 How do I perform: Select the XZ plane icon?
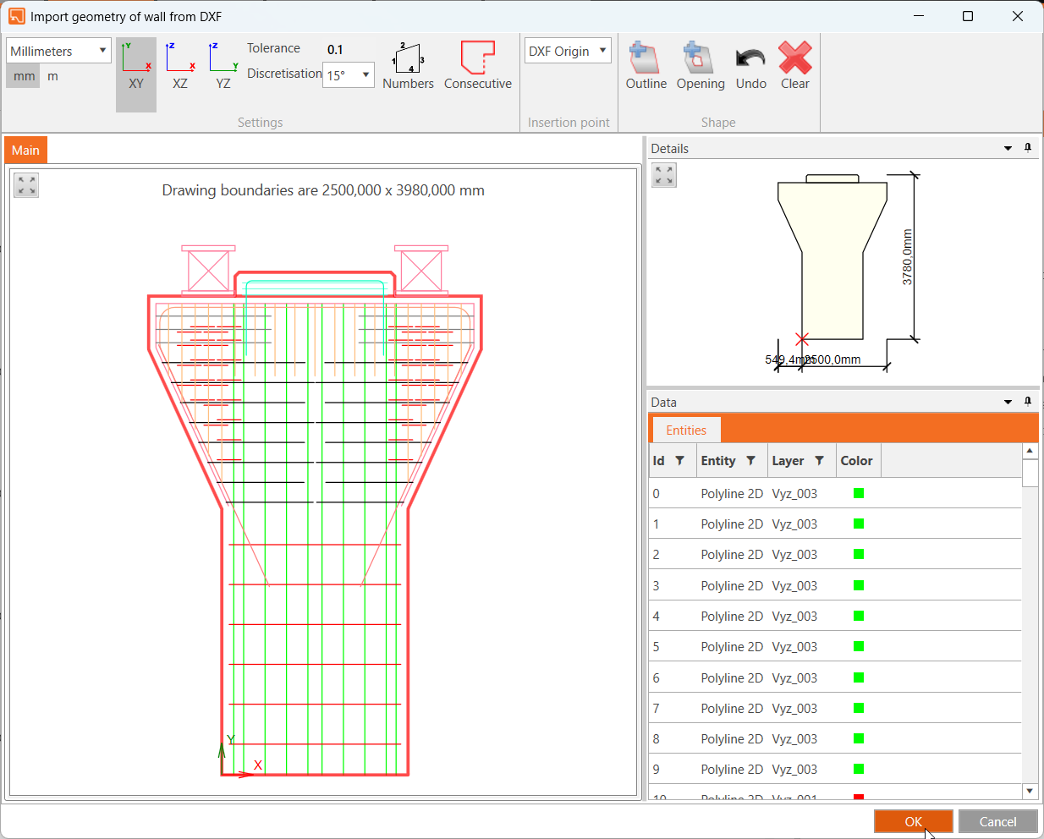click(179, 59)
